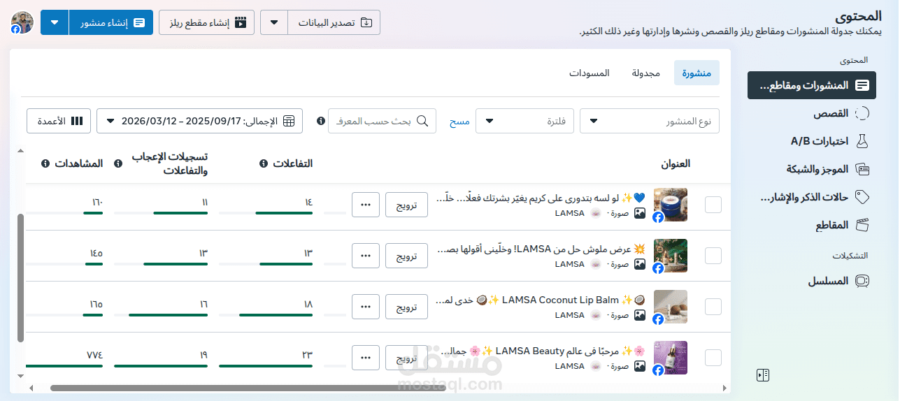This screenshot has height=401, width=900.
Task: Switch to the المسودات tab
Action: click(x=589, y=73)
